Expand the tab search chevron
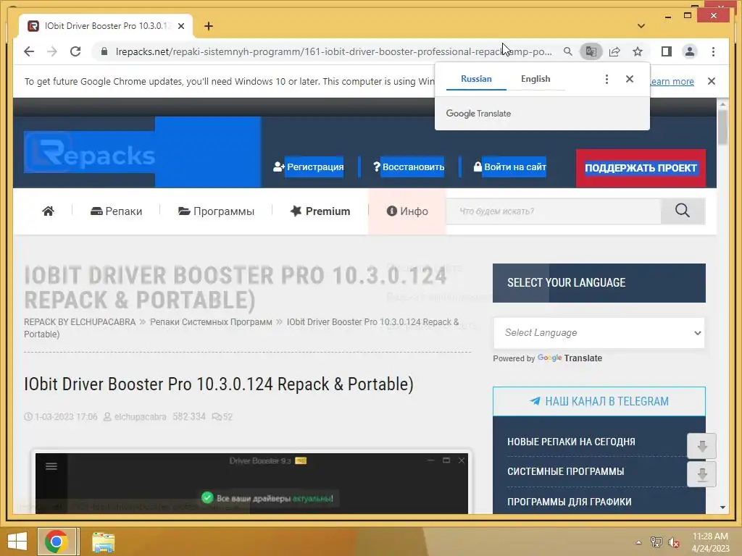Image resolution: width=742 pixels, height=556 pixels. tap(641, 26)
